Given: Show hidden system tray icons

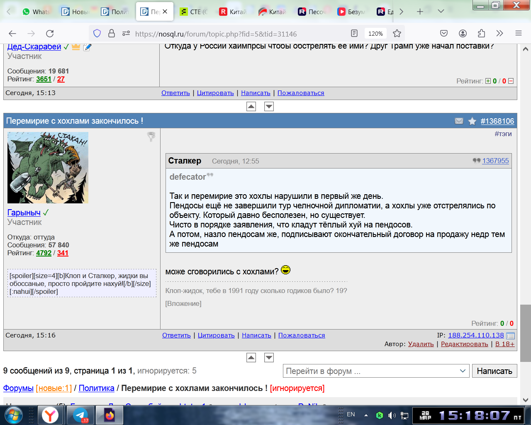Looking at the screenshot, I should click(366, 415).
